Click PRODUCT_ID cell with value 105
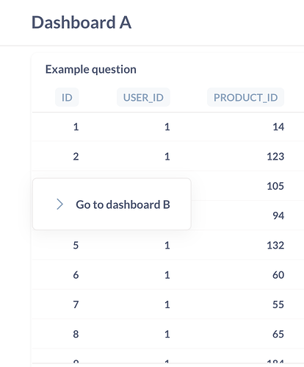The image size is (304, 367). tap(275, 186)
